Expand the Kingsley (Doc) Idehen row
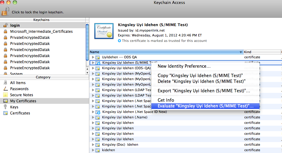Screen dimensions: 282x153 [x=93, y=144]
